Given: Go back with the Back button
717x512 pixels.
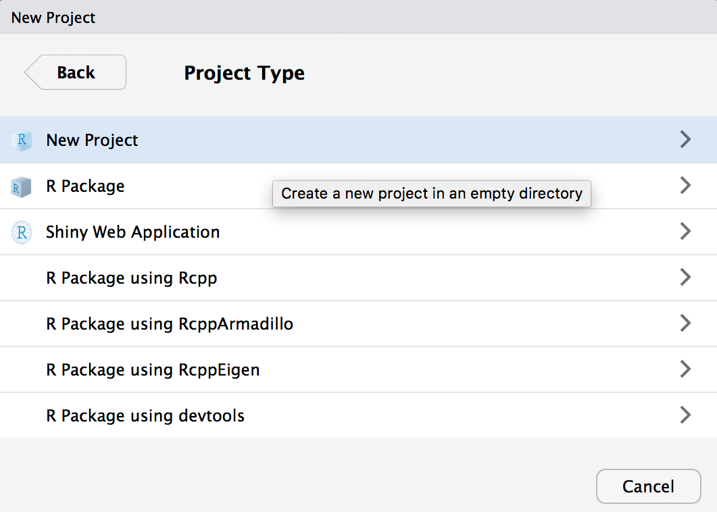Looking at the screenshot, I should click(x=76, y=72).
